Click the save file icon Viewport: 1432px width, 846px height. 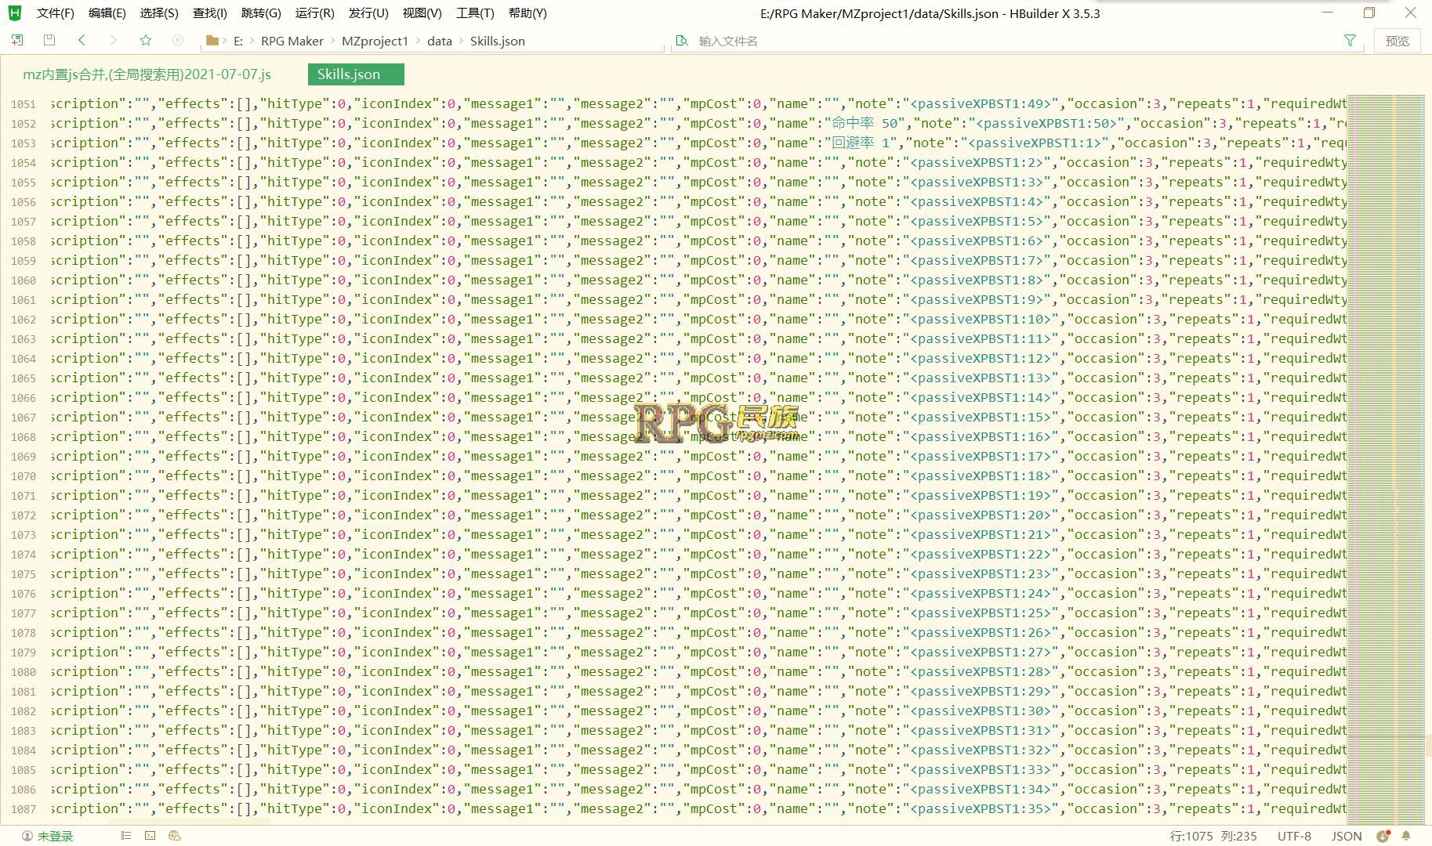click(49, 40)
